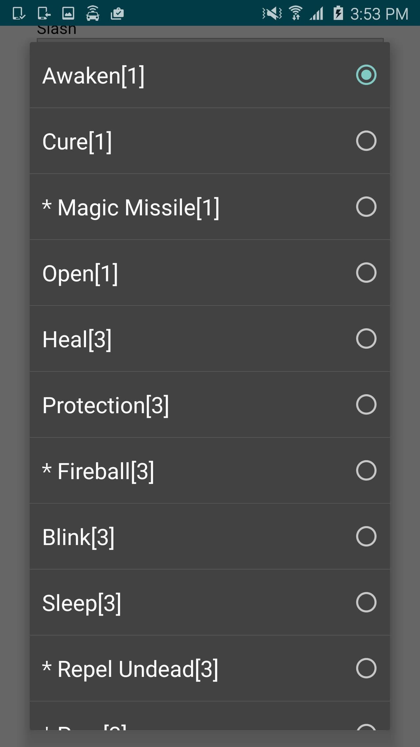Tap the car mode notification icon

(x=93, y=13)
